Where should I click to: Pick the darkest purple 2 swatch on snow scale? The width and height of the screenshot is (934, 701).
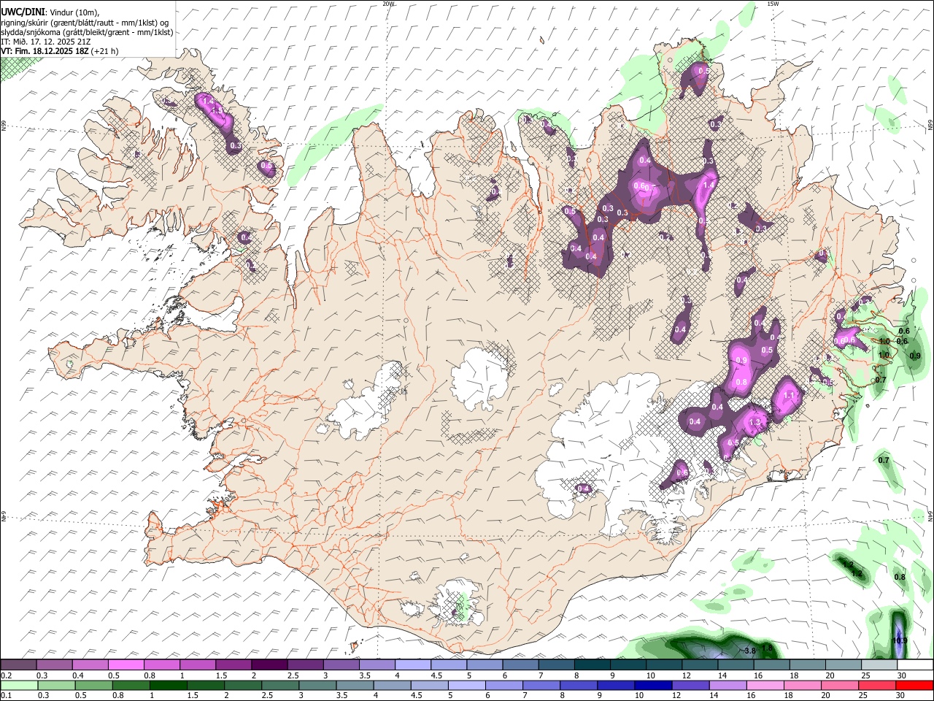tap(269, 665)
